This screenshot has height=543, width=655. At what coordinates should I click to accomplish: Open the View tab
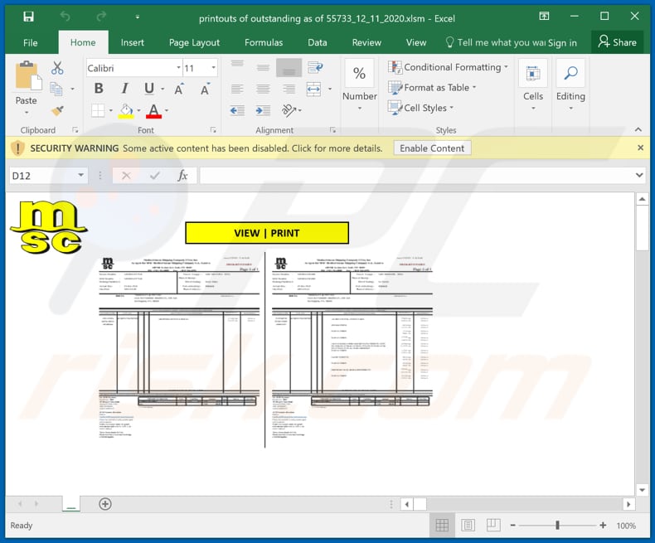(416, 42)
